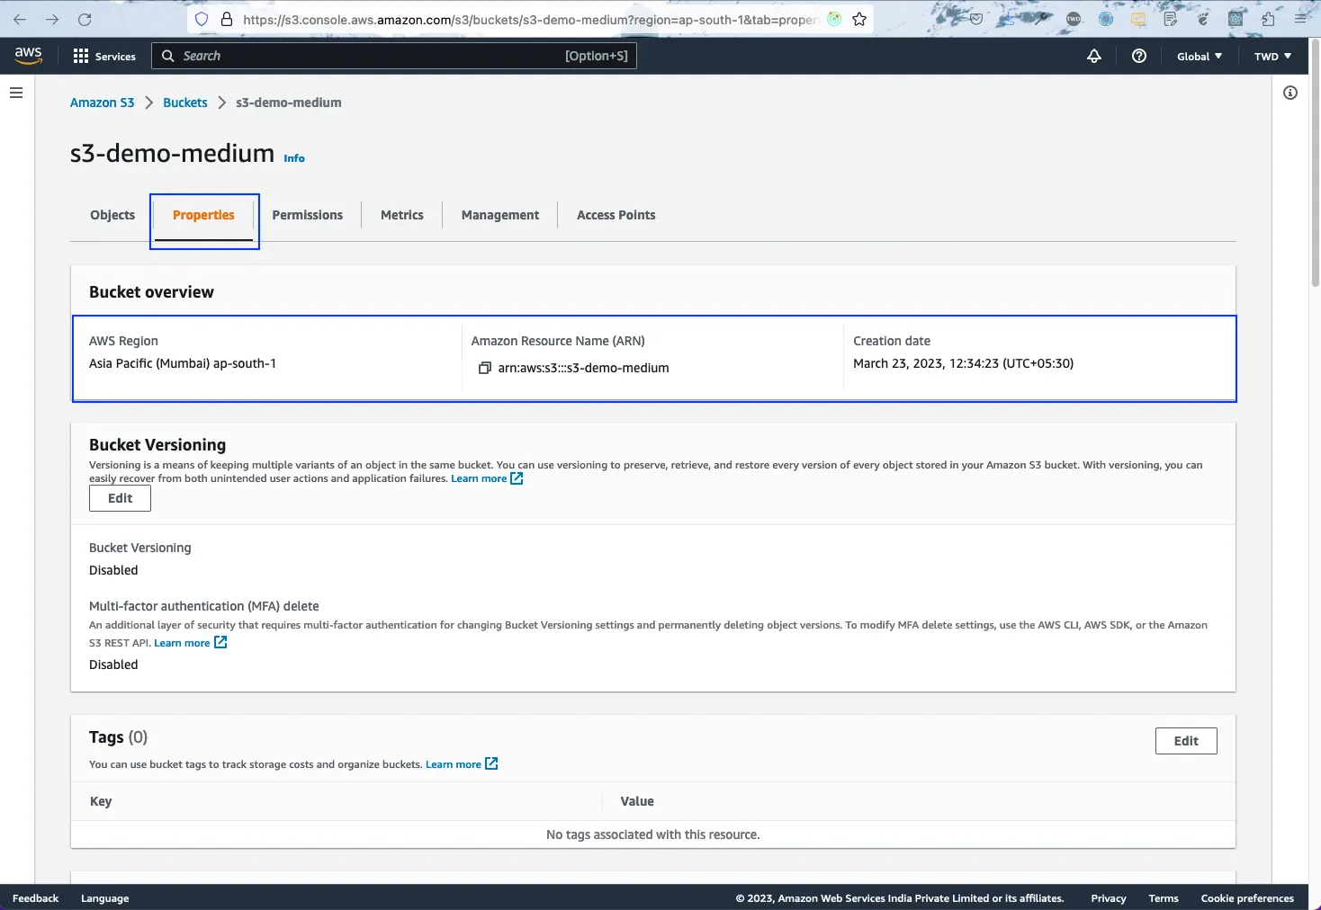Click Edit button in Tags section

pos(1186,741)
